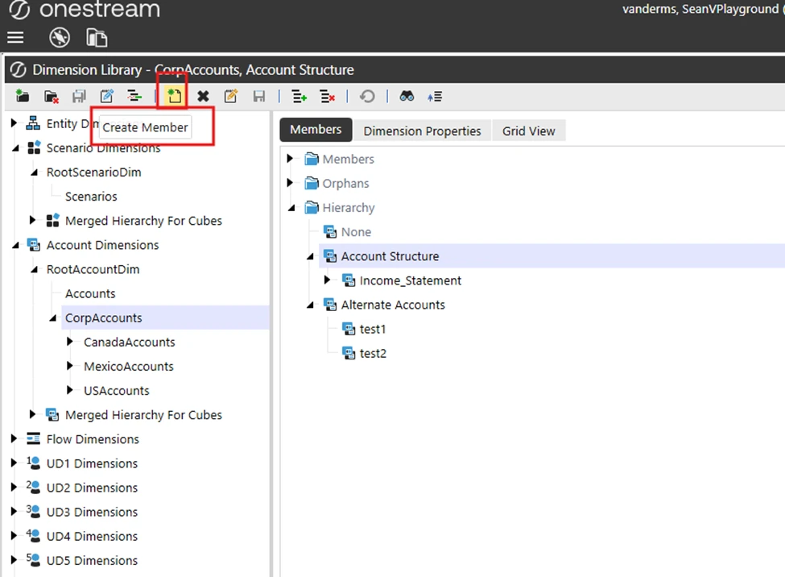Select the Income_Statement member
The height and width of the screenshot is (577, 785).
[410, 280]
